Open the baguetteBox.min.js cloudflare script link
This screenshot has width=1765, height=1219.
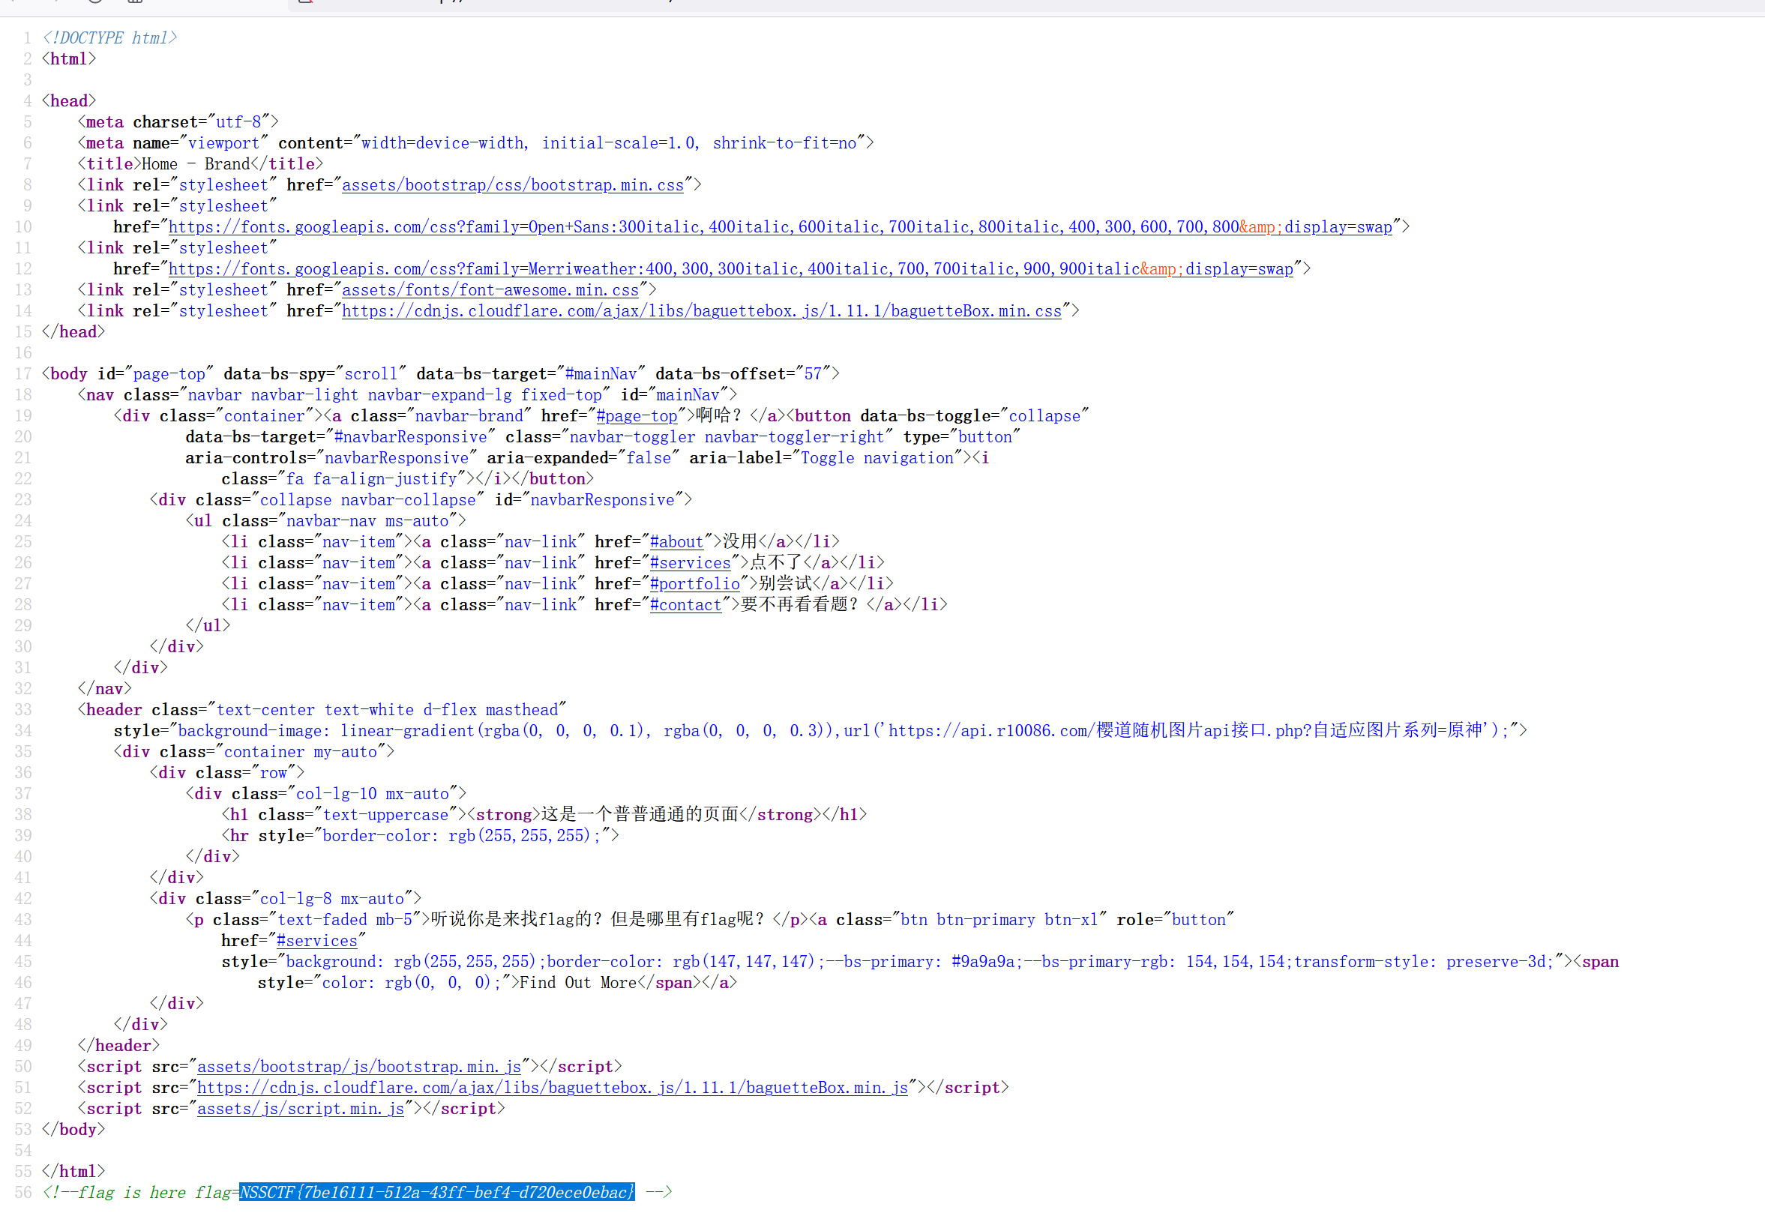(x=552, y=1088)
